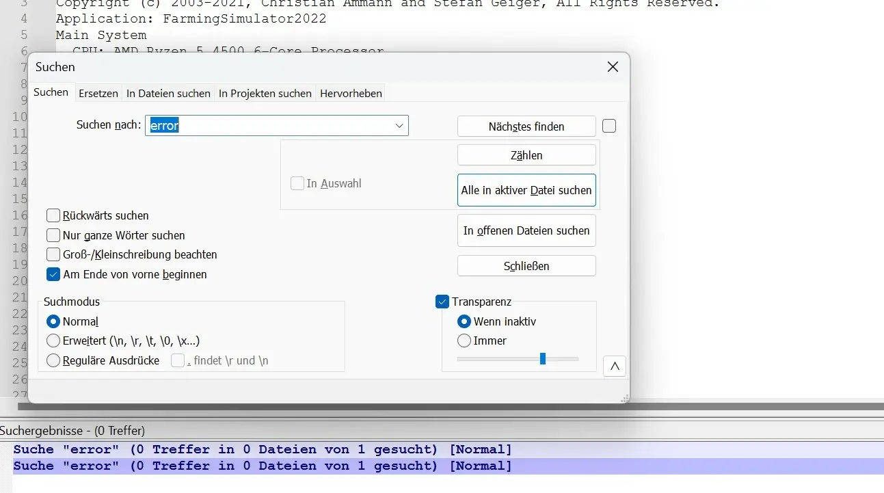Viewport: 884px width, 493px height.
Task: Click the Nächstes finden button
Action: pos(526,126)
